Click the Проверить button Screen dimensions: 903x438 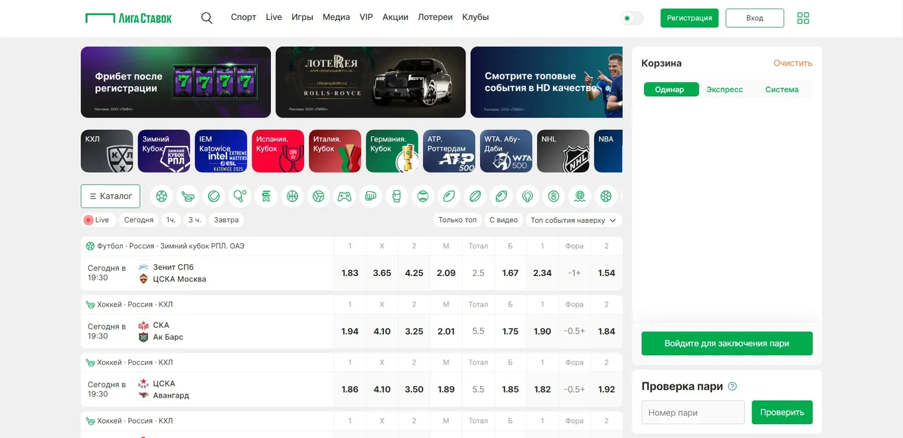click(782, 412)
